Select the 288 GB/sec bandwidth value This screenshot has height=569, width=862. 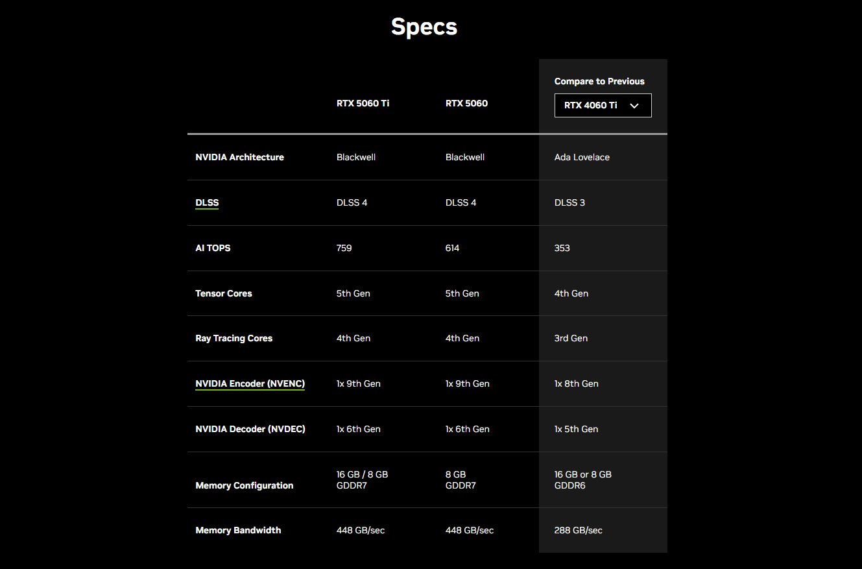pos(578,530)
